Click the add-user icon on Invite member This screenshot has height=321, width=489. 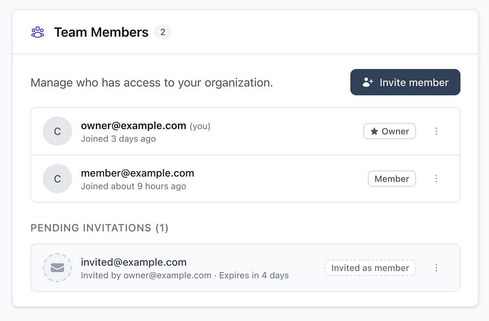click(x=368, y=83)
